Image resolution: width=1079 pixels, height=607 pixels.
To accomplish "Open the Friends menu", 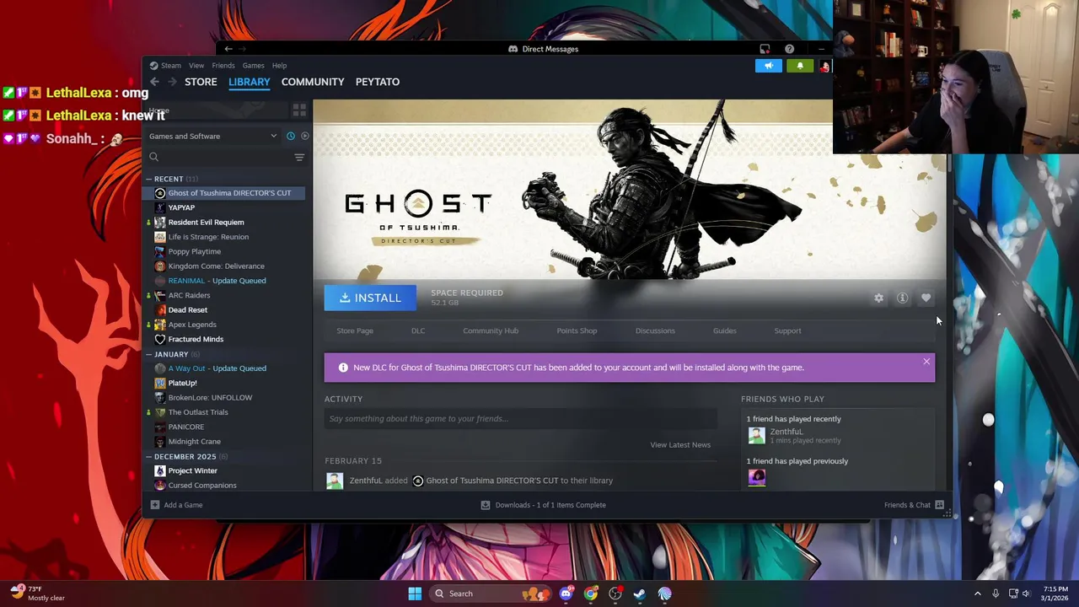I will pos(223,66).
